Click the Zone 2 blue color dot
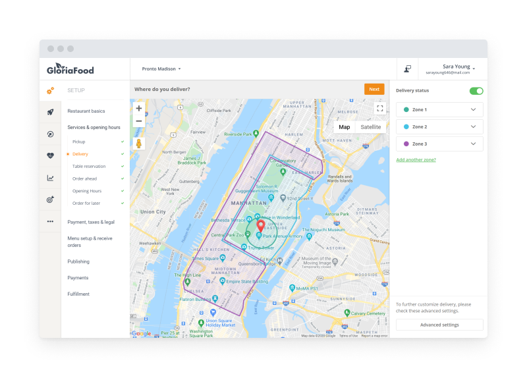The height and width of the screenshot is (382, 527). coord(406,126)
